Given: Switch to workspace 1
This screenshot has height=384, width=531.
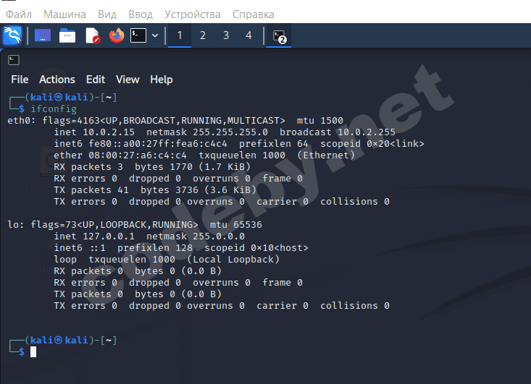Looking at the screenshot, I should (180, 35).
